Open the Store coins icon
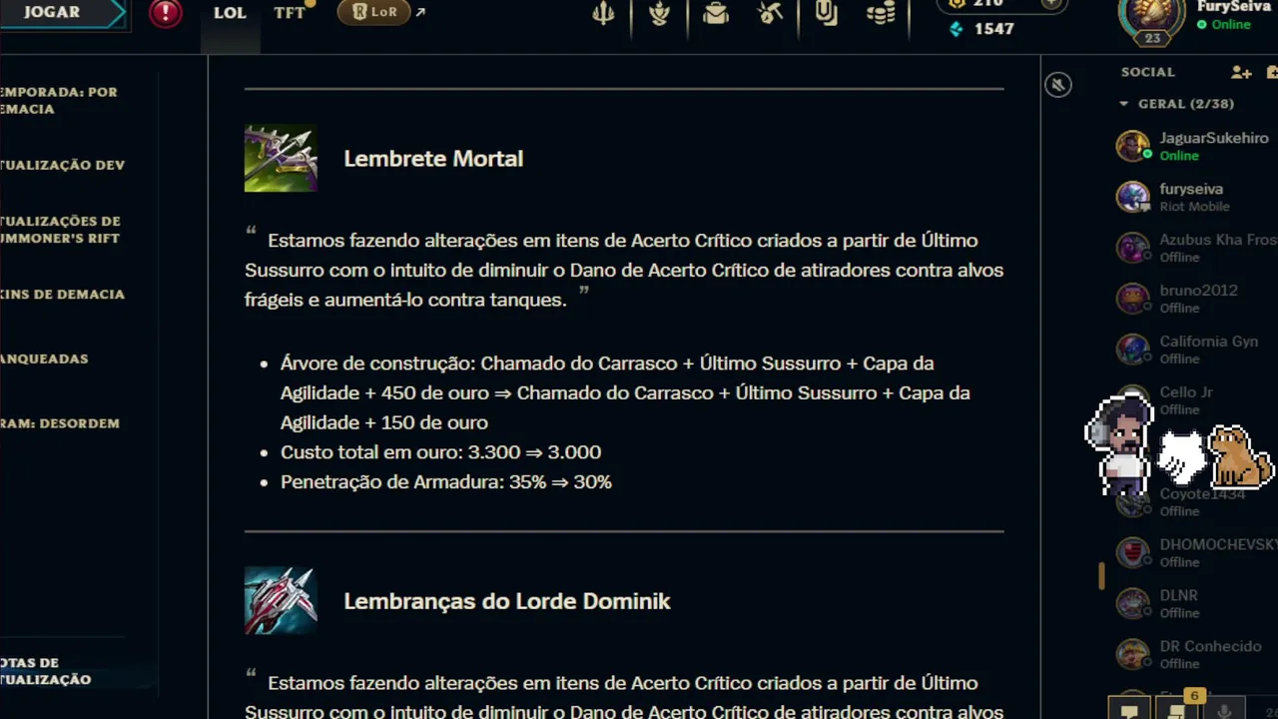1278x719 pixels. (x=881, y=14)
